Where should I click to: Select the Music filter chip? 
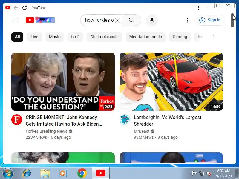click(55, 37)
